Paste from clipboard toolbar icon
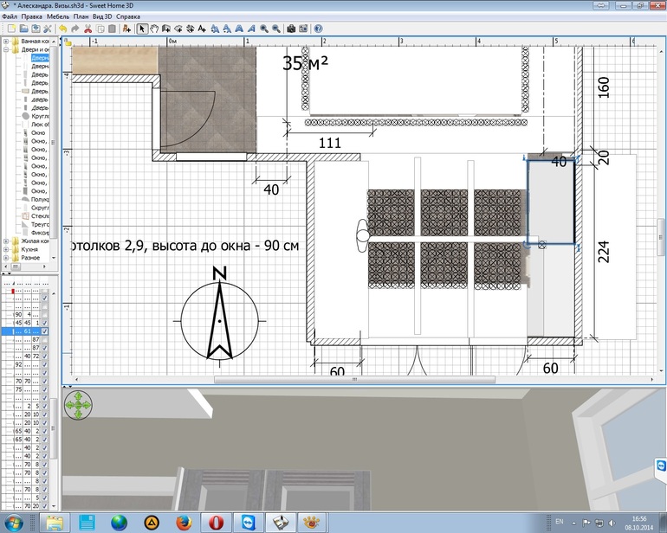The height and width of the screenshot is (533, 667). coord(112,29)
